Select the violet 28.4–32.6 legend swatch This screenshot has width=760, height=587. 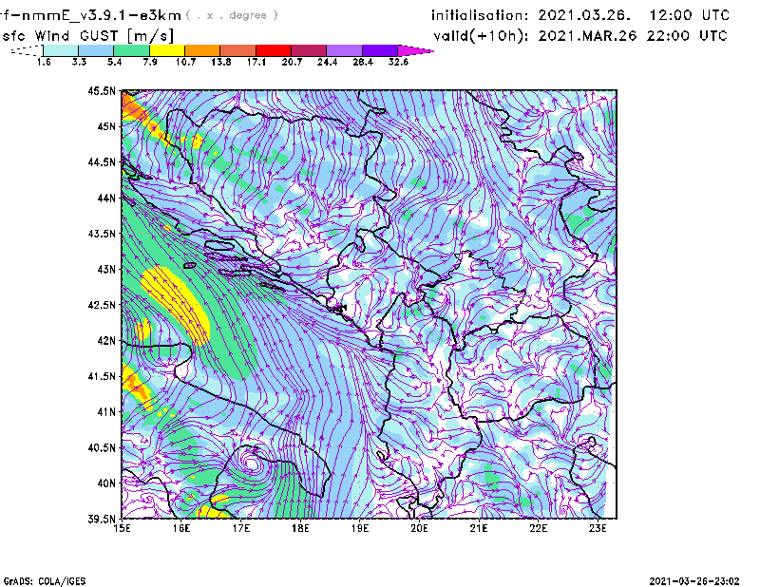click(380, 50)
